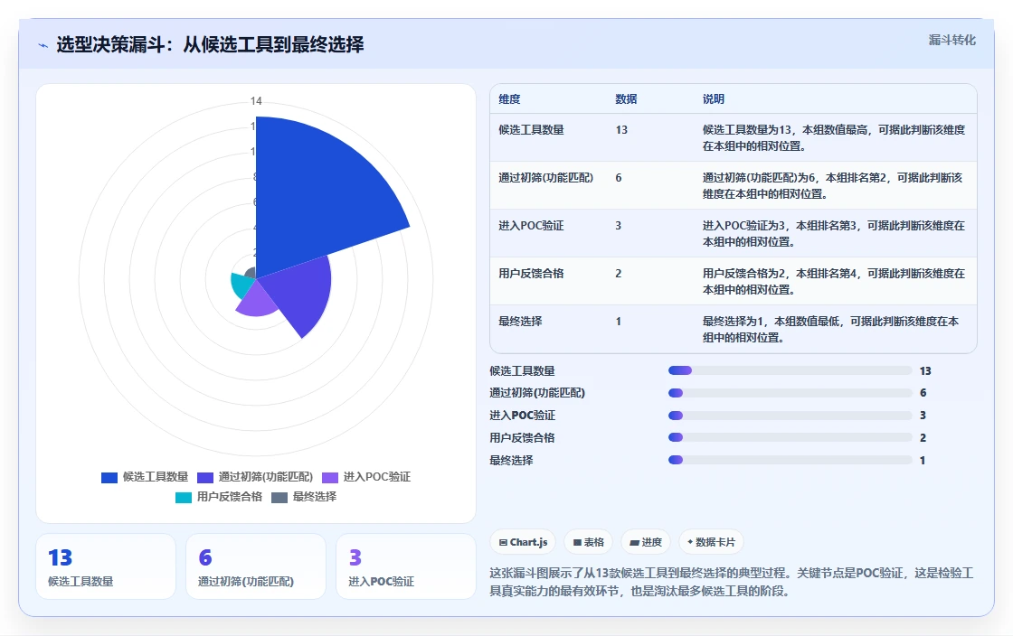Viewport: 1013px width, 636px height.
Task: Select the 通过初筛(功能匹配) table row label
Action: 546,177
